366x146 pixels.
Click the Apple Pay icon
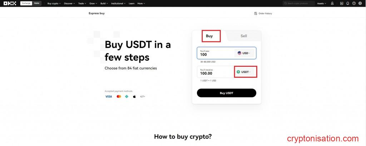(134, 96)
